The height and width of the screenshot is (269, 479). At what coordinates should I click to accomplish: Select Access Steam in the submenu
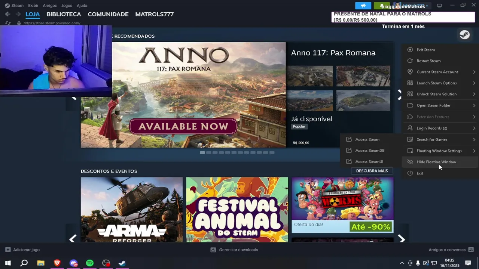tap(367, 139)
